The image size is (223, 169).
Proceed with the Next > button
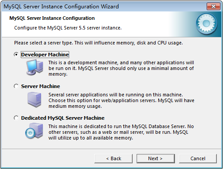coord(156,158)
